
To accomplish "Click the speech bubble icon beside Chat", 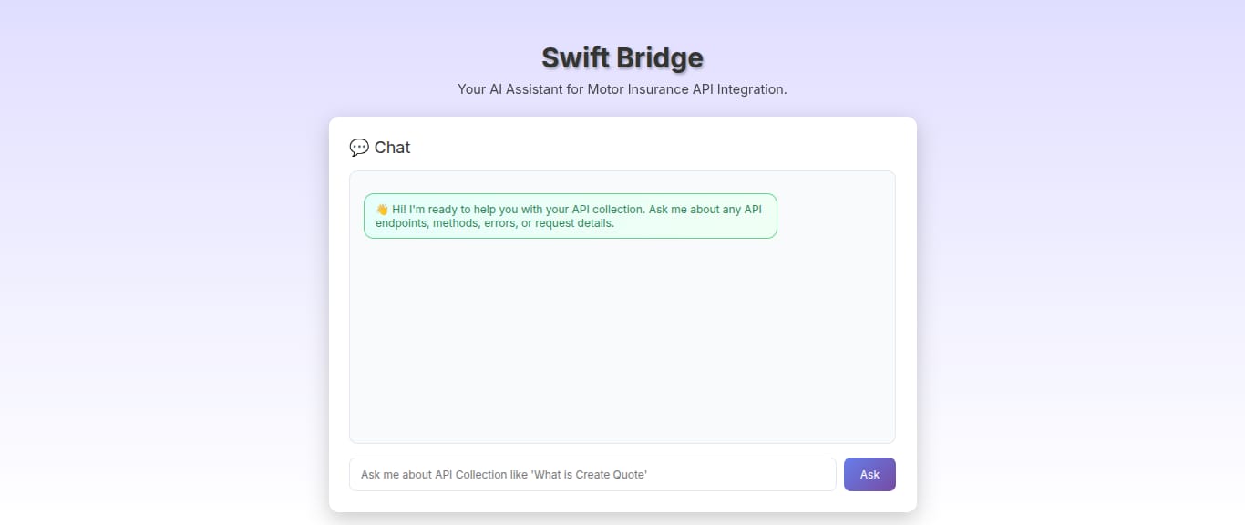I will point(359,148).
